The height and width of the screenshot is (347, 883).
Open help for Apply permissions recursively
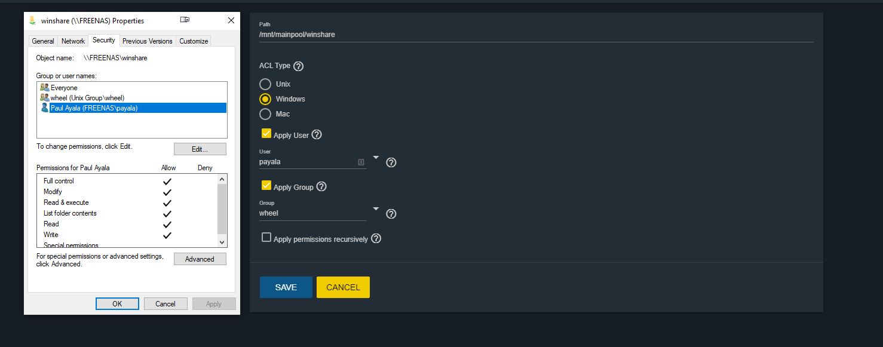pyautogui.click(x=376, y=239)
